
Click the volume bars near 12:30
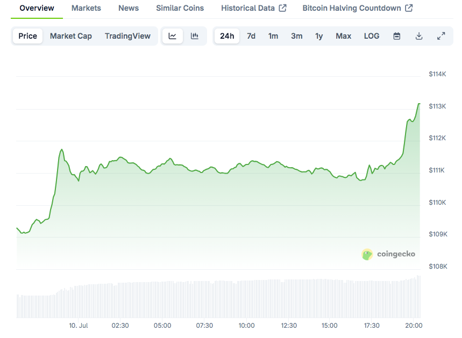click(289, 298)
